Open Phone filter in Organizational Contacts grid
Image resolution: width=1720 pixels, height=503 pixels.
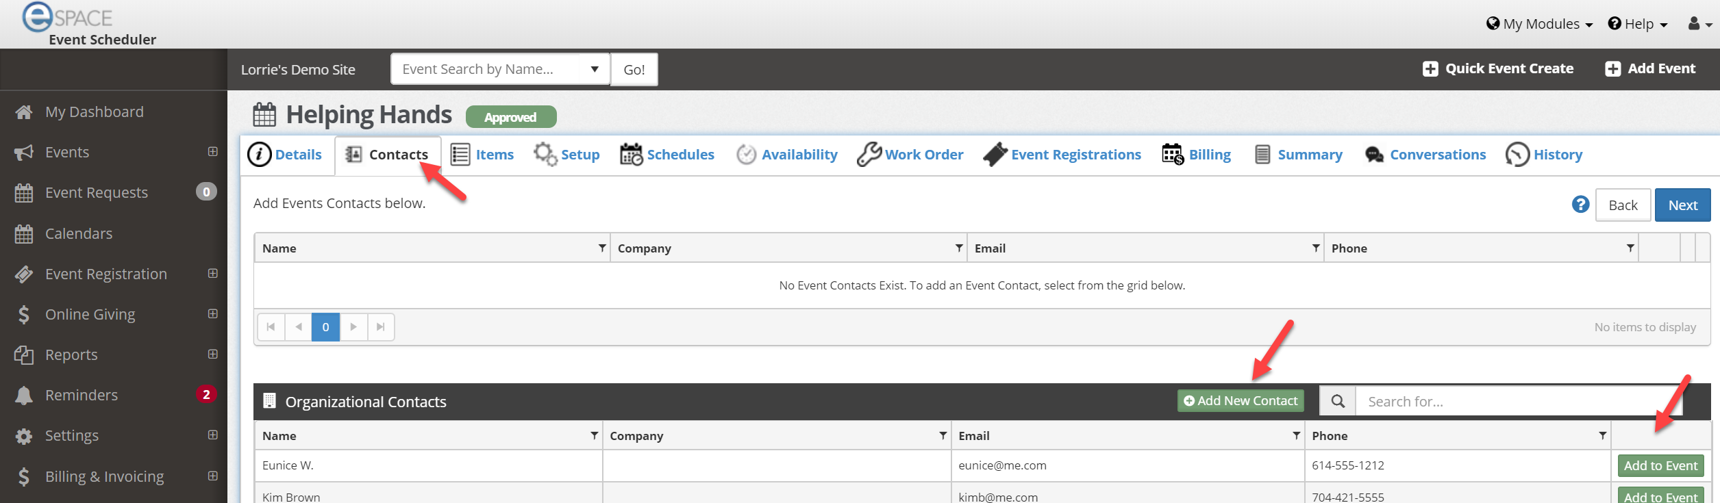[x=1603, y=435]
